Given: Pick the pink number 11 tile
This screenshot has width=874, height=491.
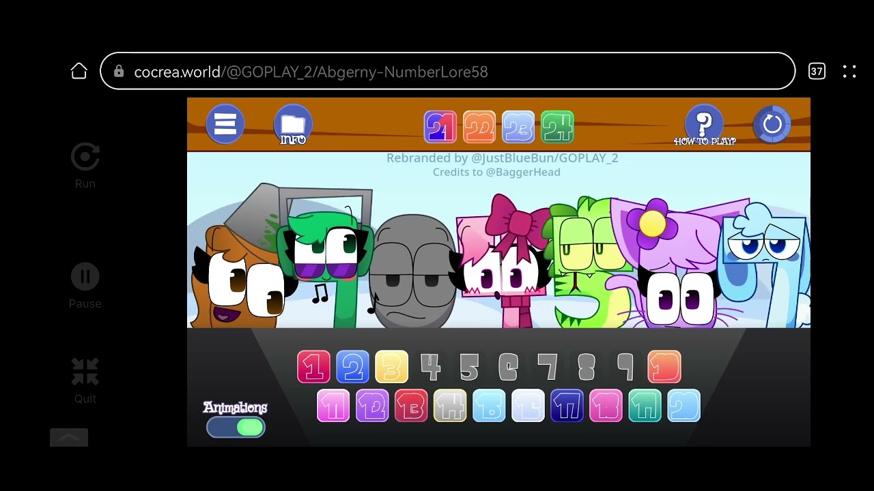Looking at the screenshot, I should point(333,406).
